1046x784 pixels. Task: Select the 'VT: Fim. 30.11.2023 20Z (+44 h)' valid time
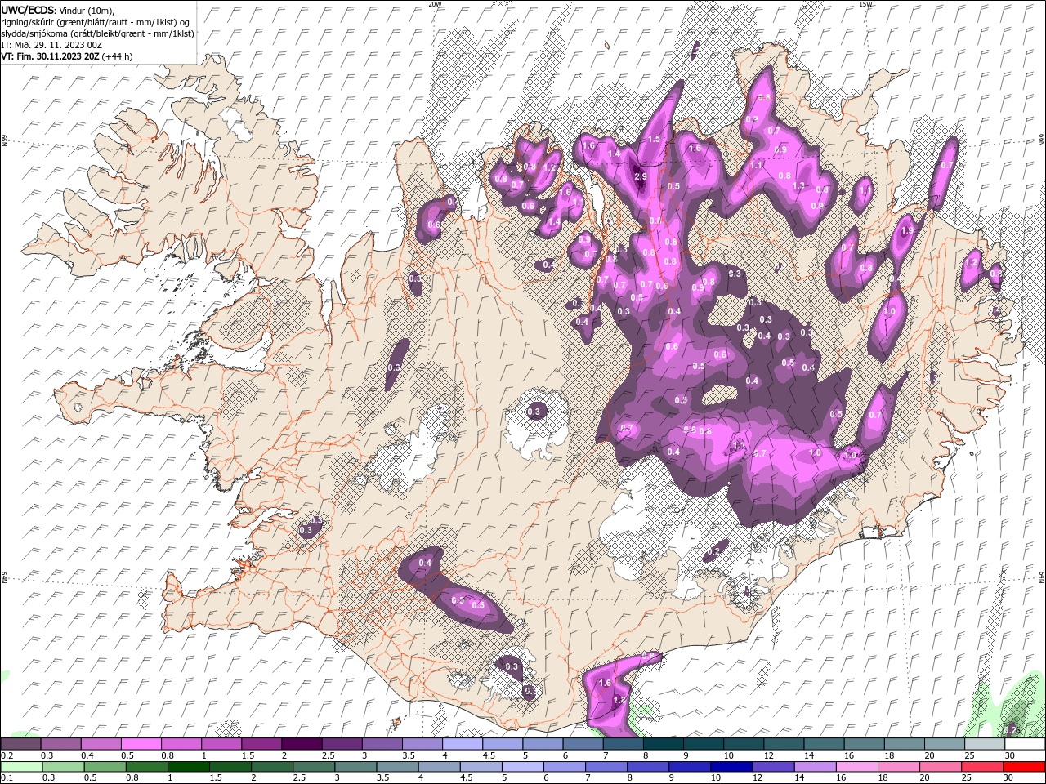tap(67, 56)
